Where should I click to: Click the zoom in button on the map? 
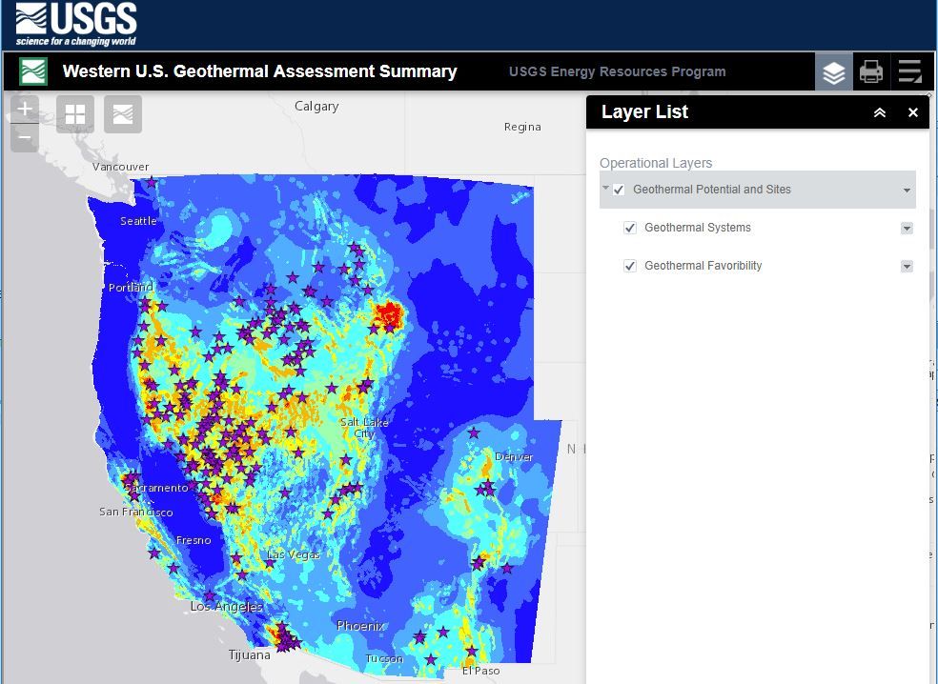[24, 108]
